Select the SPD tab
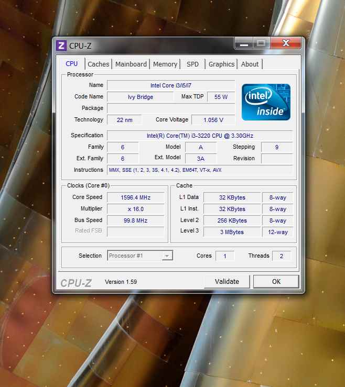The height and width of the screenshot is (387, 345). coord(192,64)
